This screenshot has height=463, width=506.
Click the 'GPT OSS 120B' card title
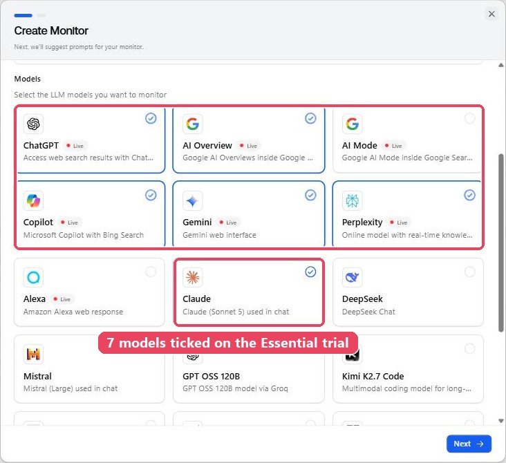point(211,376)
